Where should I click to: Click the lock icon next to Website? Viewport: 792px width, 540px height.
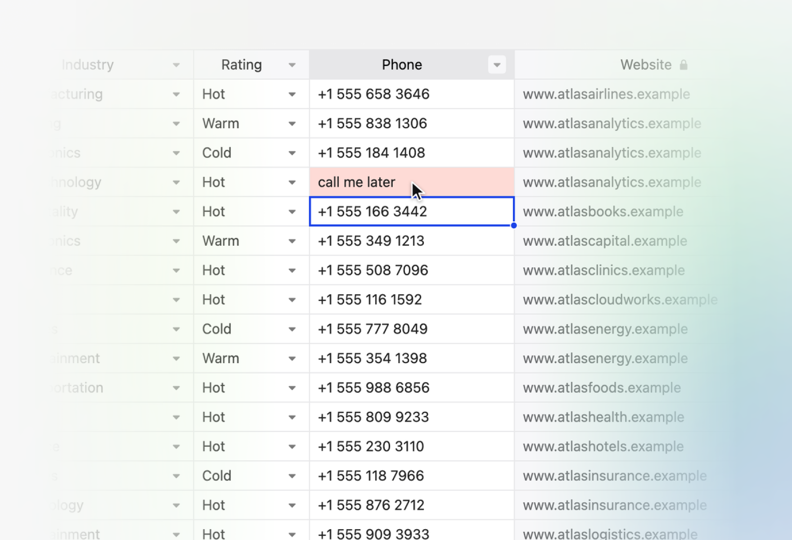pos(684,65)
